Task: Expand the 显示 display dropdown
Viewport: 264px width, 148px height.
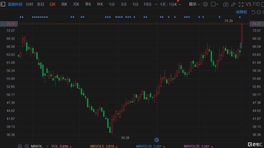Action: 194,4
